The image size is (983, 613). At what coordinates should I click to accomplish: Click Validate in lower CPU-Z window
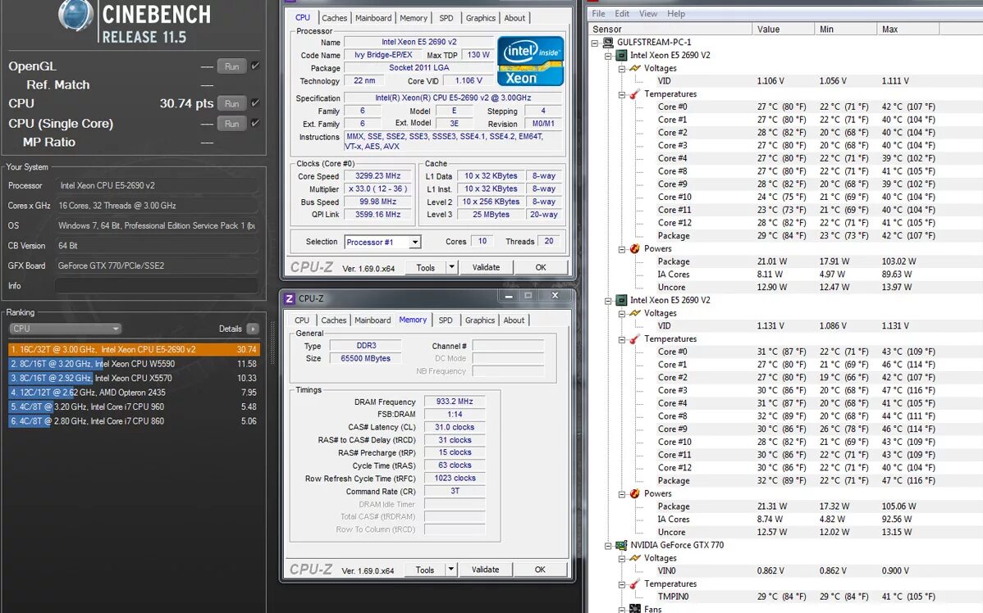tap(485, 570)
